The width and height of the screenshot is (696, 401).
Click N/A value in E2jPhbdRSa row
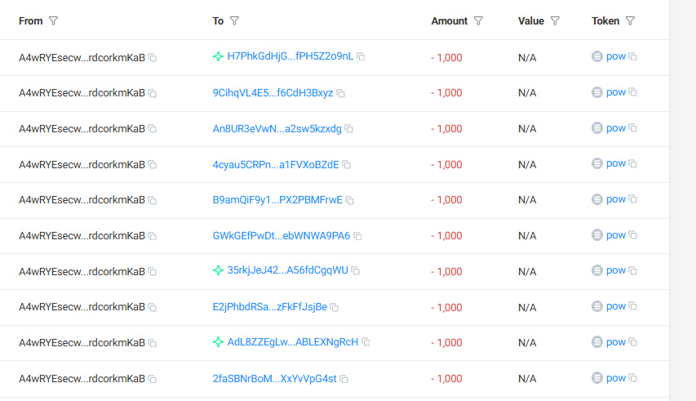pyautogui.click(x=527, y=307)
